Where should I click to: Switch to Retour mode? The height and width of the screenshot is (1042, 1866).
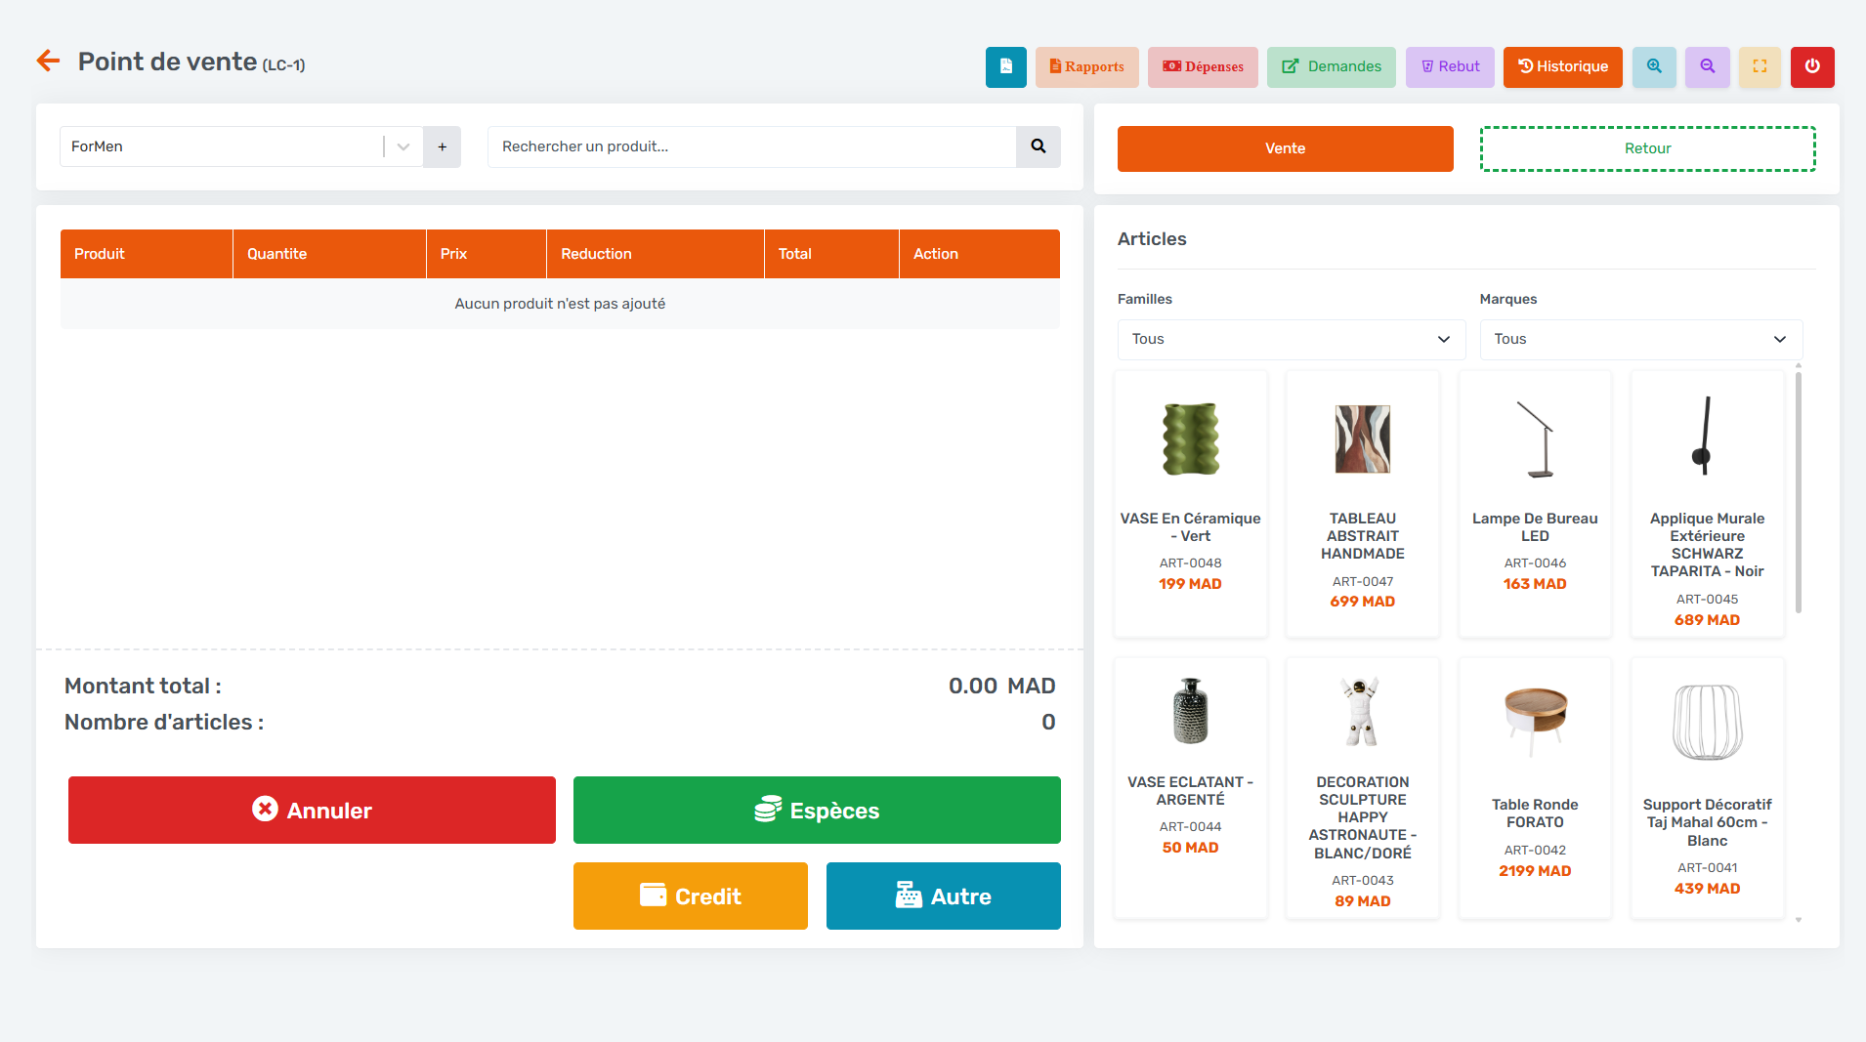tap(1647, 148)
